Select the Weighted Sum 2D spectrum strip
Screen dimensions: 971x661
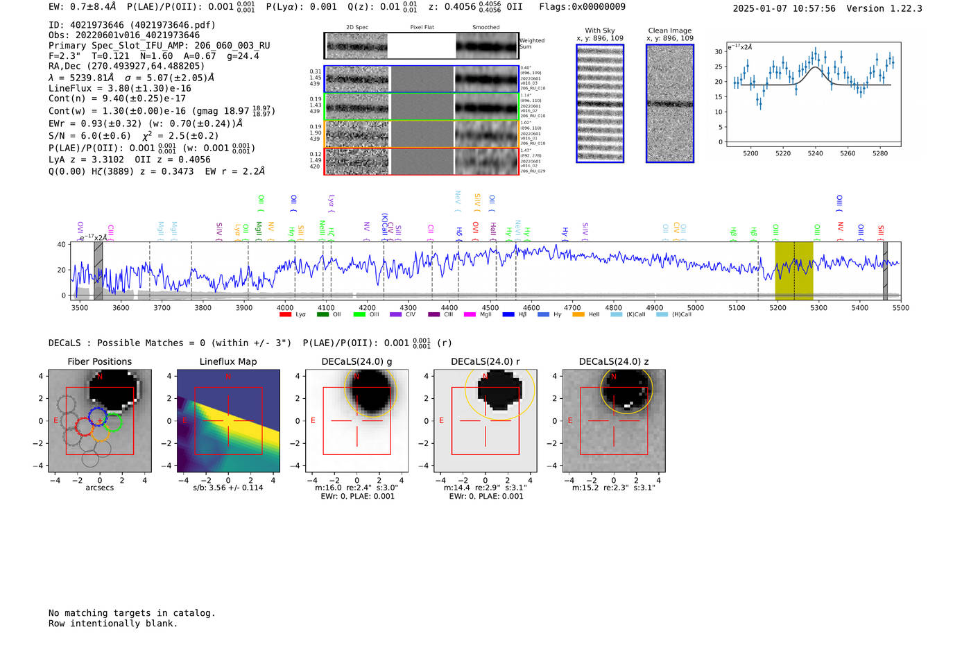pyautogui.click(x=422, y=46)
